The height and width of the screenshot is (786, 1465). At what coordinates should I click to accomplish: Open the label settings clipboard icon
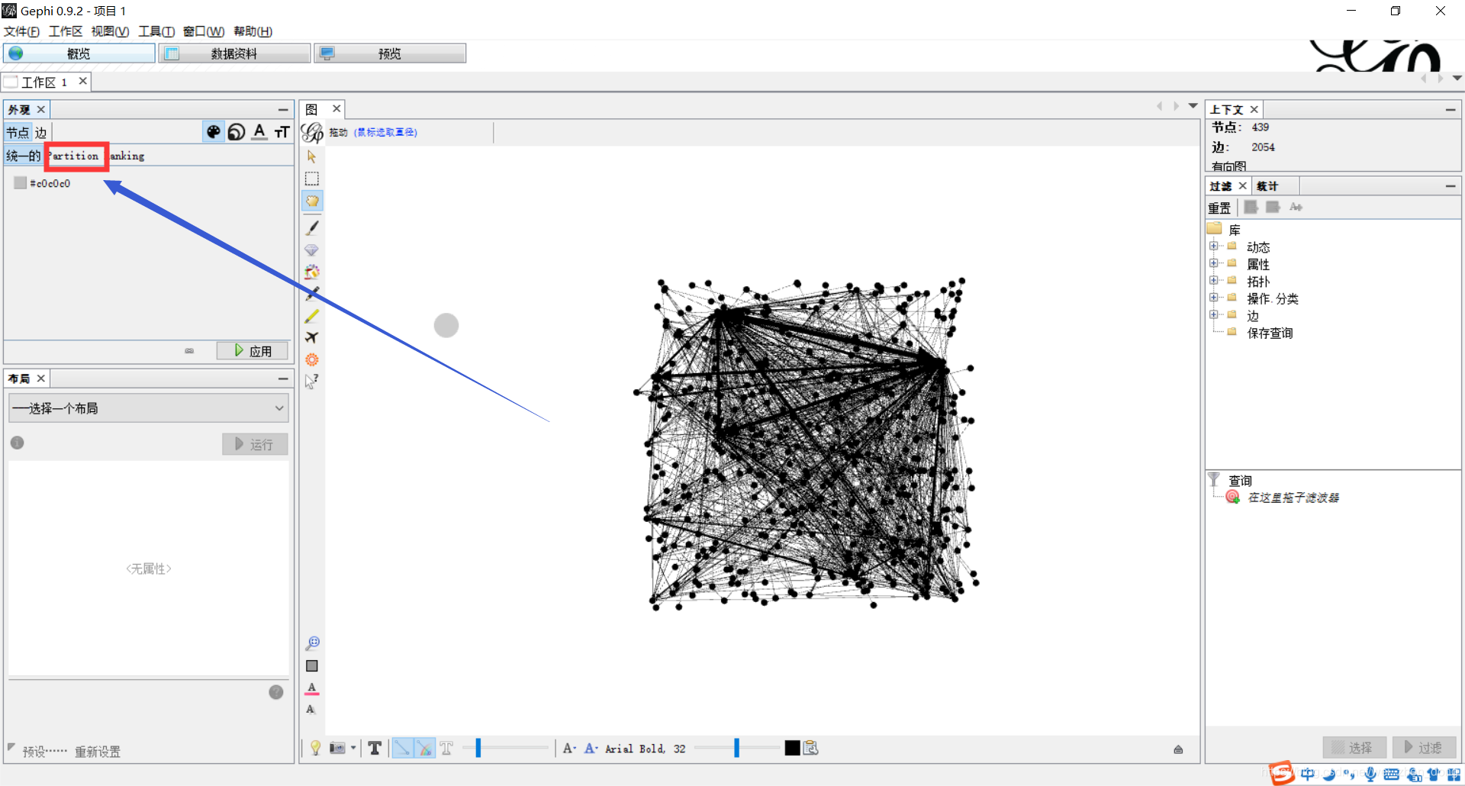pyautogui.click(x=811, y=748)
